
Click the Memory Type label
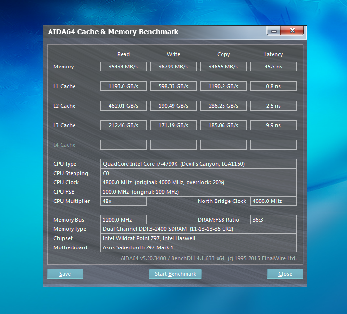click(x=70, y=229)
